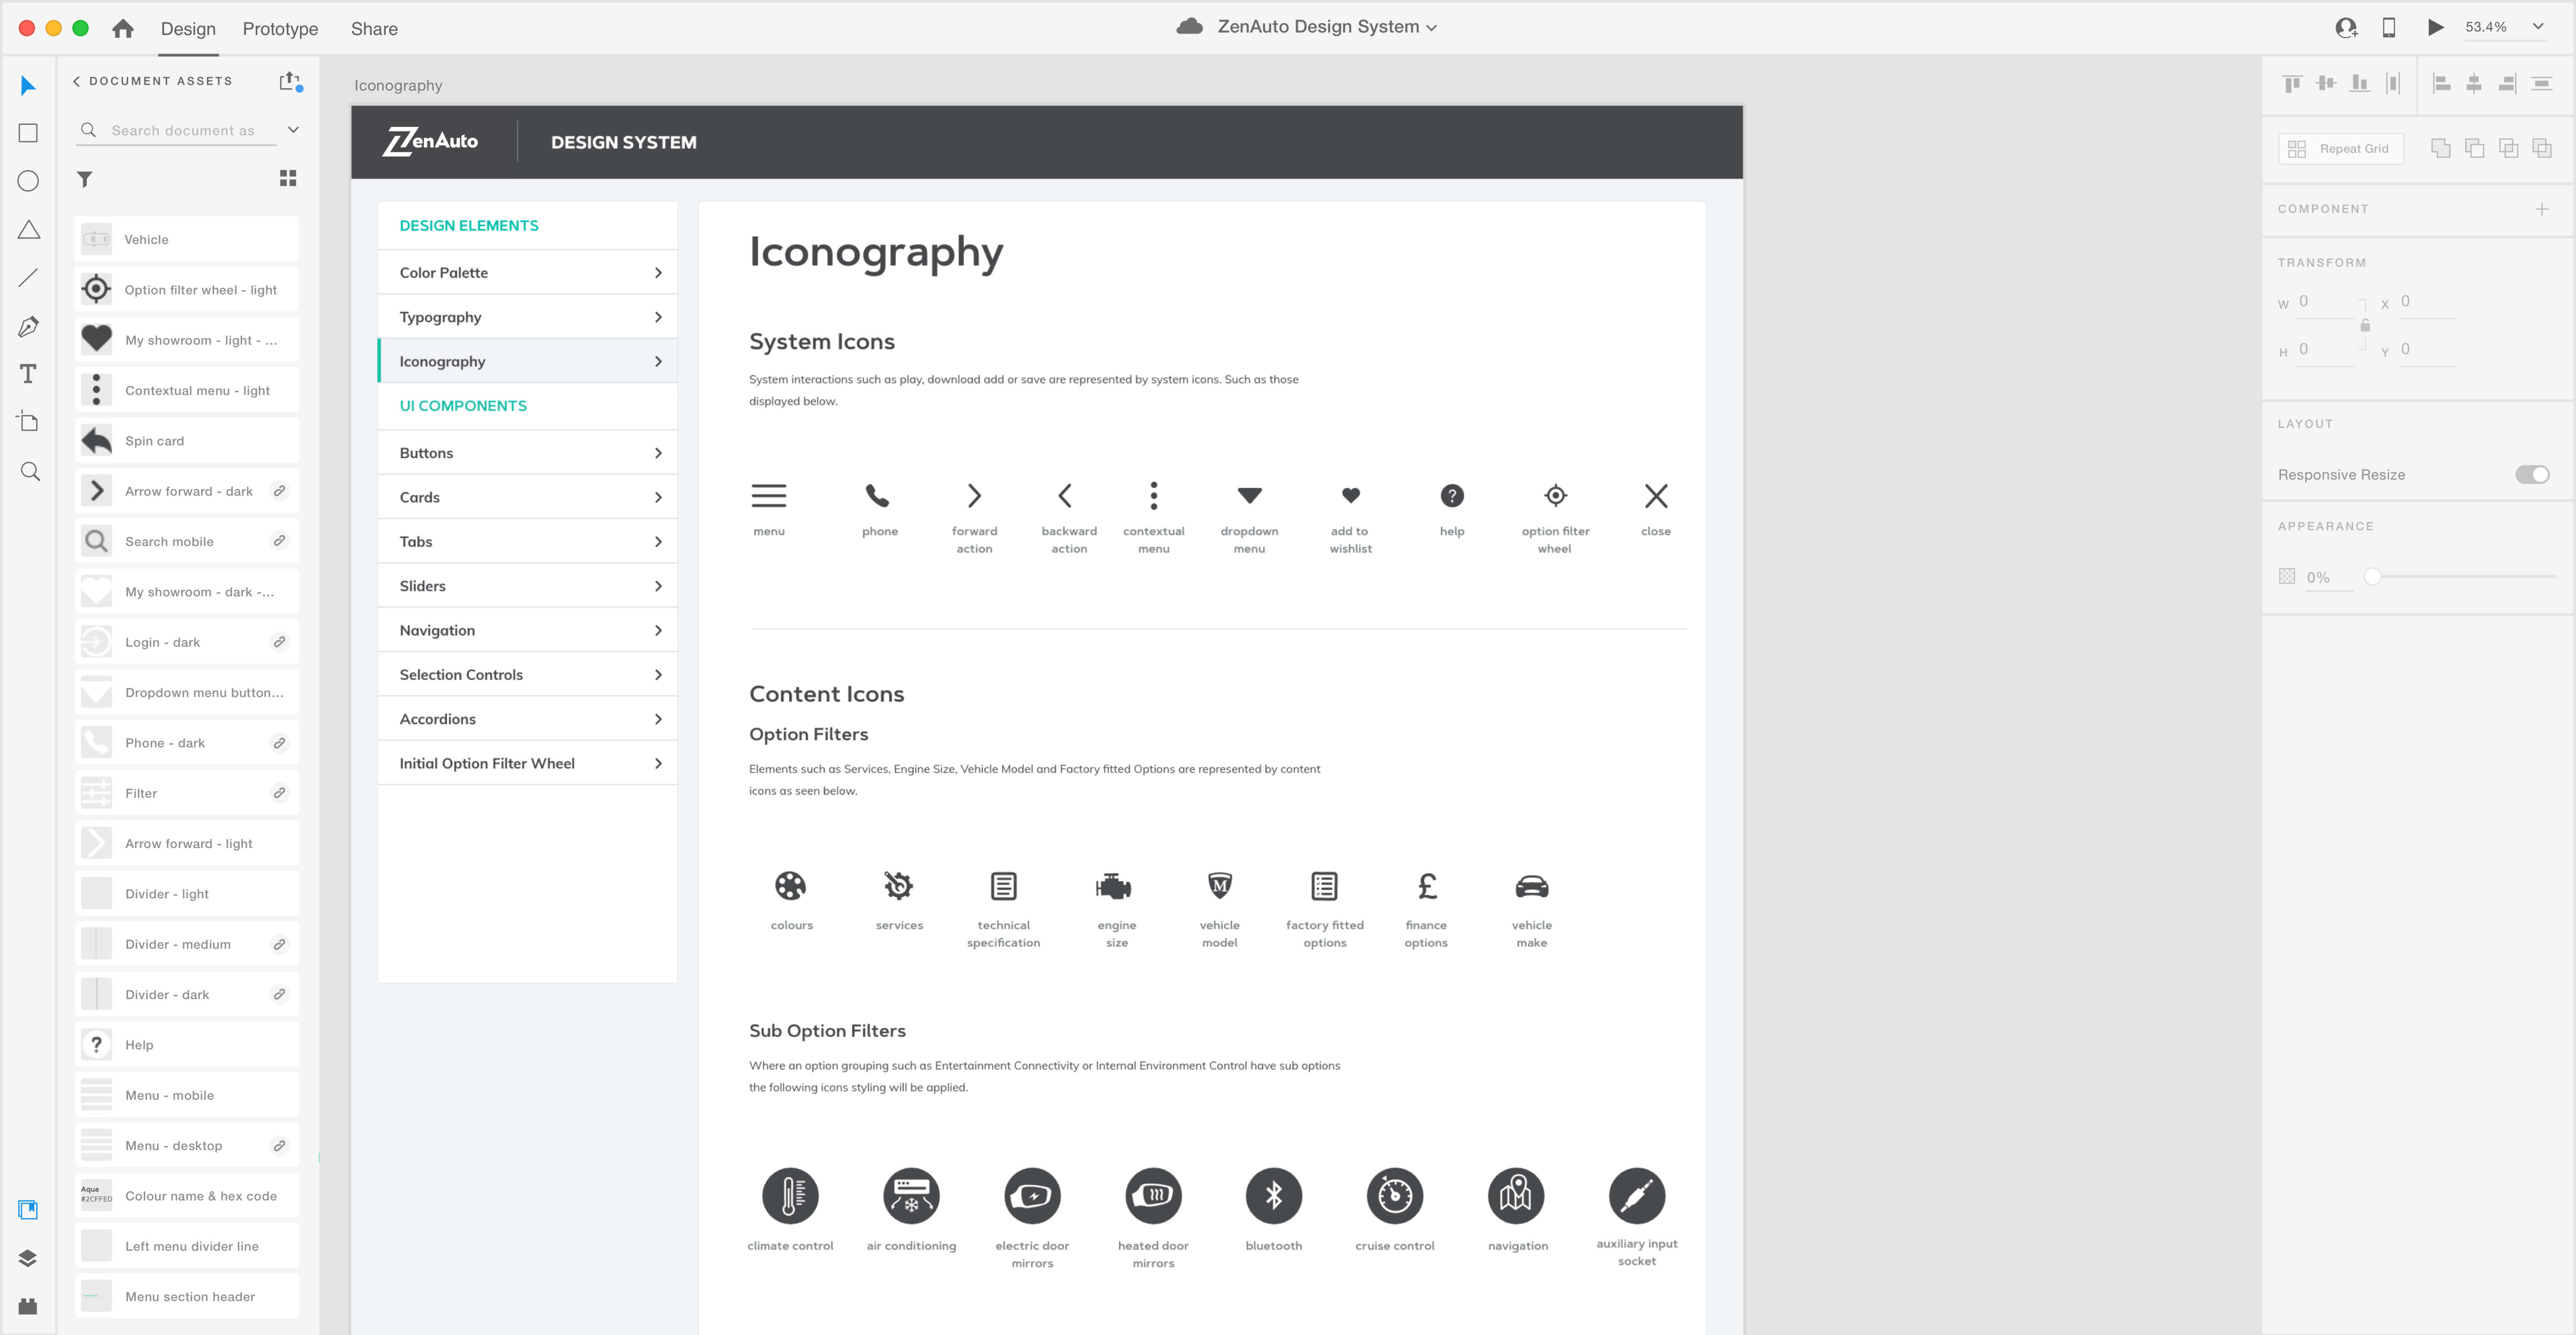Click the filter assets icon
Image resolution: width=2576 pixels, height=1335 pixels.
[85, 179]
